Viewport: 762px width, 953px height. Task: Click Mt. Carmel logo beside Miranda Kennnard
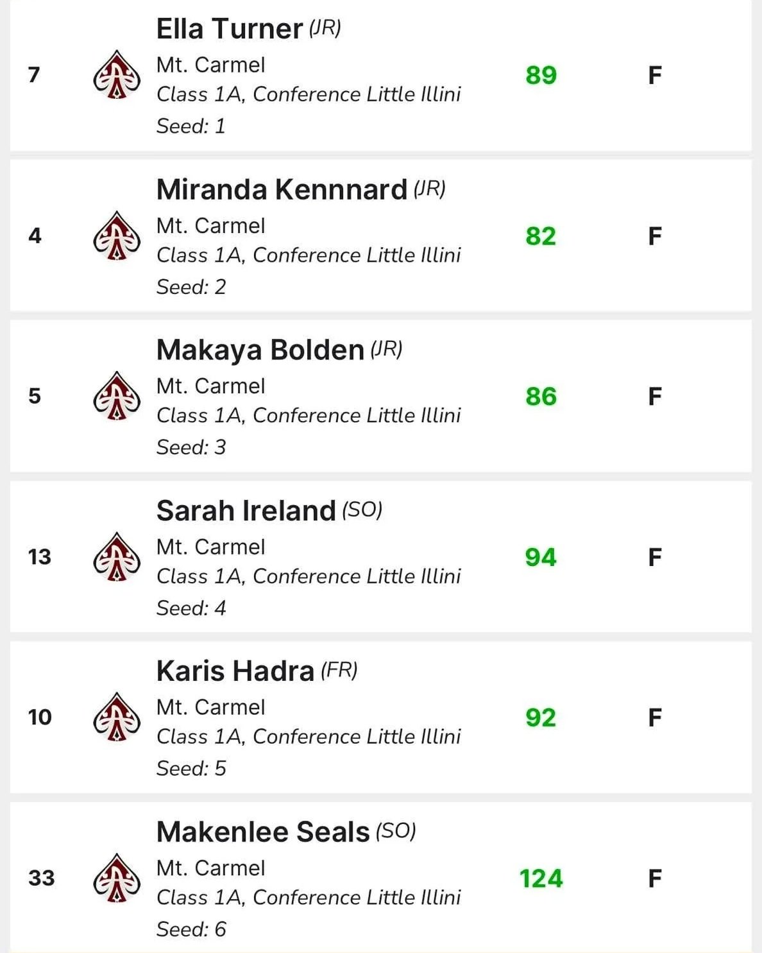tap(117, 236)
